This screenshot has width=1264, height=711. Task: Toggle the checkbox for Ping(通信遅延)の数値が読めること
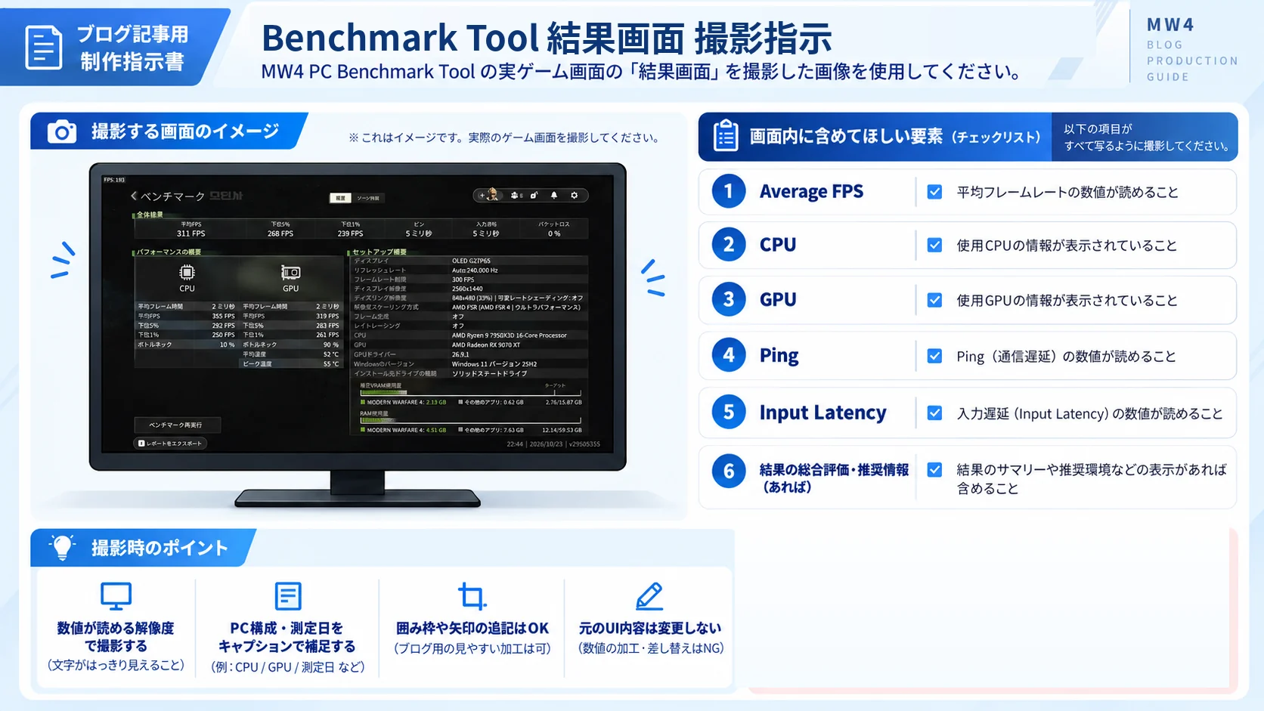click(x=934, y=356)
